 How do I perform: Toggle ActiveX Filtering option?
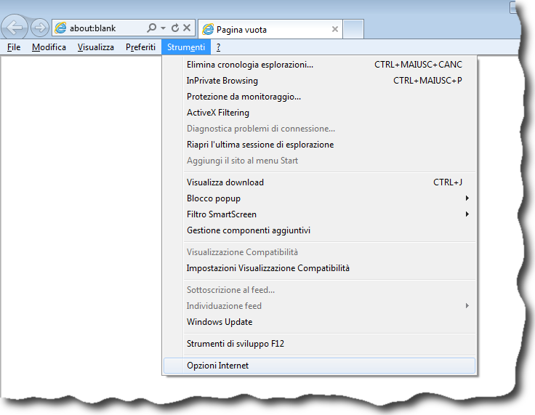coord(218,113)
